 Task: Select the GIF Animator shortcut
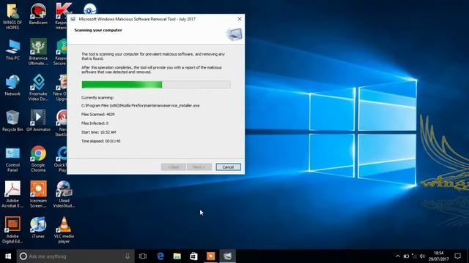38,121
